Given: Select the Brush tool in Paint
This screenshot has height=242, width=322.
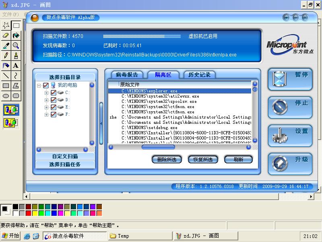Looking at the screenshot, I should [x=16, y=56].
